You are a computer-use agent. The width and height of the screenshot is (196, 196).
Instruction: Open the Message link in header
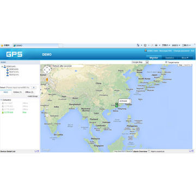click(166, 51)
